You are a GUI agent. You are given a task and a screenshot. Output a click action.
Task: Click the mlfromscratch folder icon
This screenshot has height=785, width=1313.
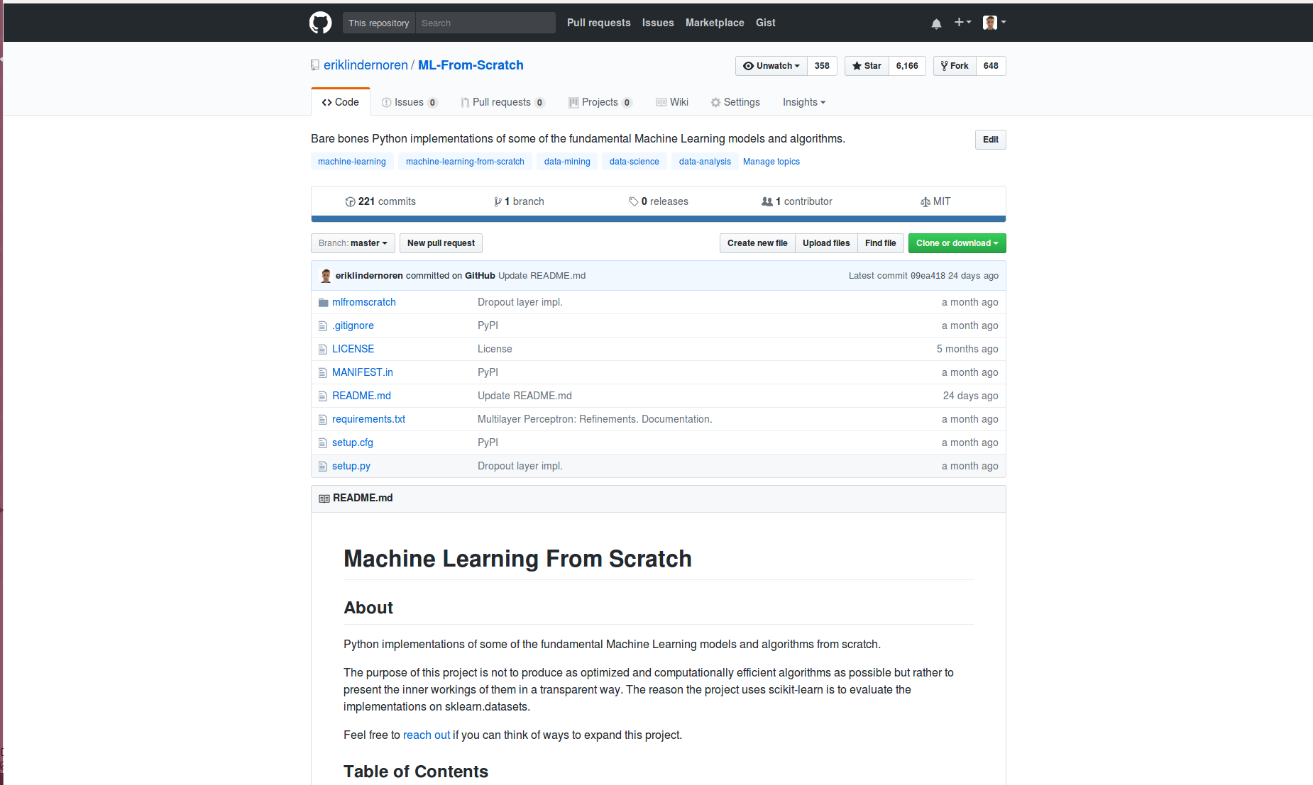click(x=324, y=303)
